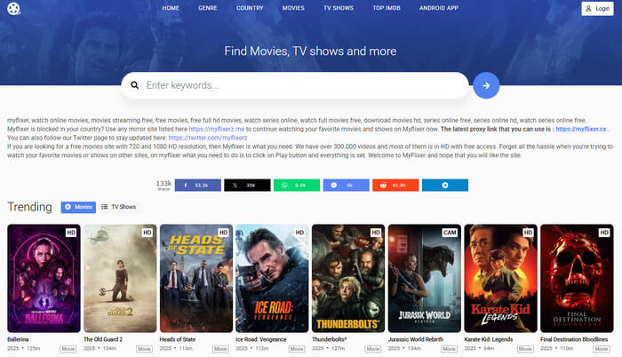The image size is (622, 357).
Task: Open the Thunderbolts* poster
Action: pyautogui.click(x=348, y=278)
